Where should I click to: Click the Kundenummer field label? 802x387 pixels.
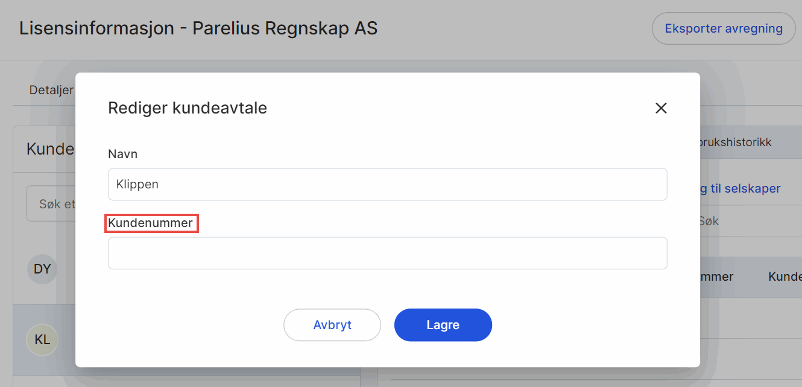click(151, 223)
